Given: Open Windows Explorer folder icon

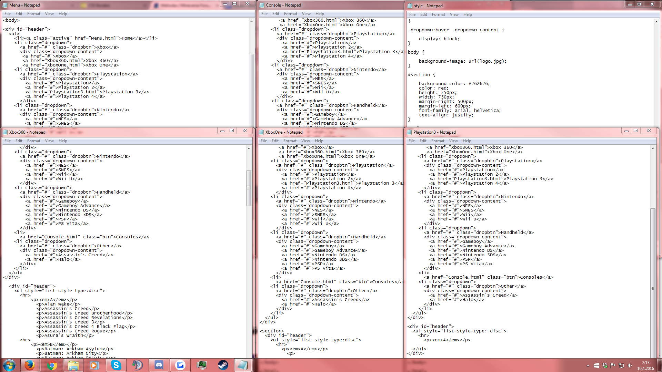Looking at the screenshot, I should point(73,365).
